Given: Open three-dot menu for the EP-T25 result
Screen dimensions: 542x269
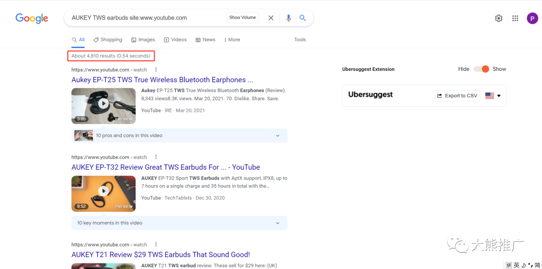Looking at the screenshot, I should click(x=156, y=70).
